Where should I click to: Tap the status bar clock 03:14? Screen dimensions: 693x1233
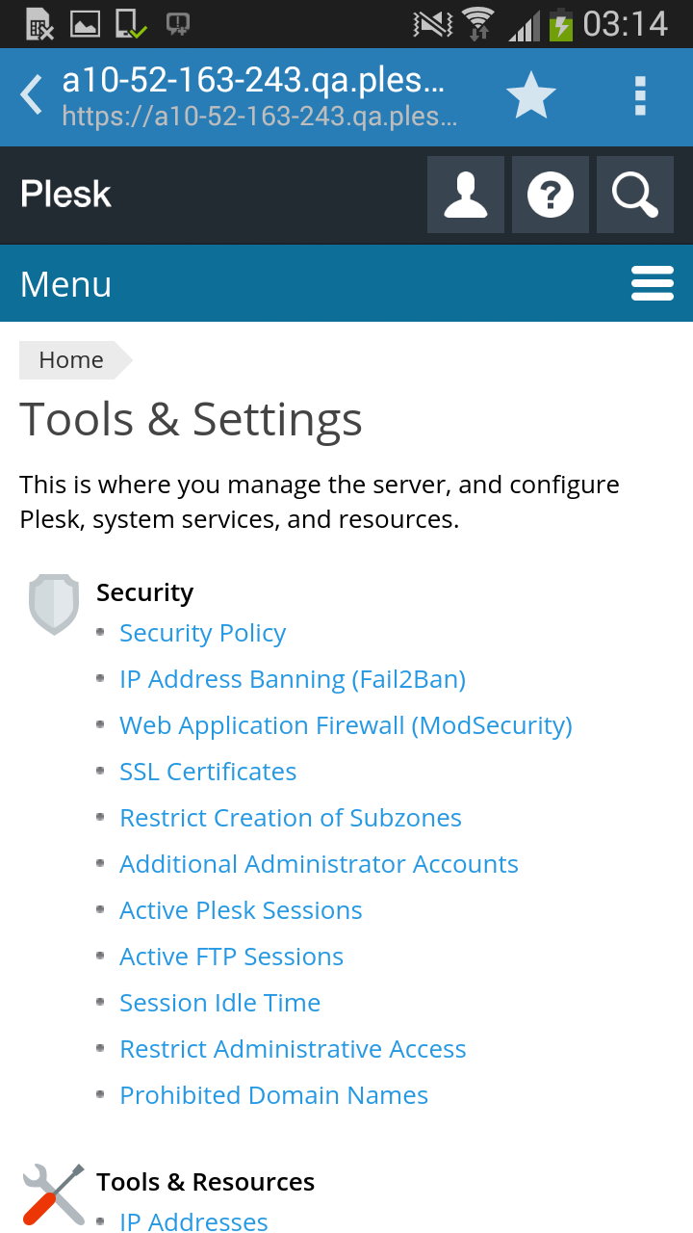coord(626,24)
